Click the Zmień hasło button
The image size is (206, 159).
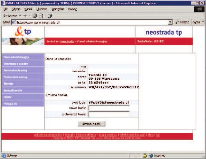click(92, 124)
